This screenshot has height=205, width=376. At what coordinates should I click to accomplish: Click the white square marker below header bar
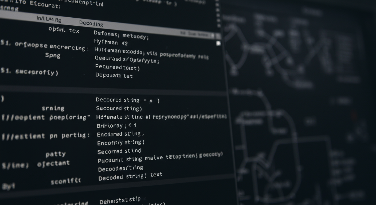218,43
